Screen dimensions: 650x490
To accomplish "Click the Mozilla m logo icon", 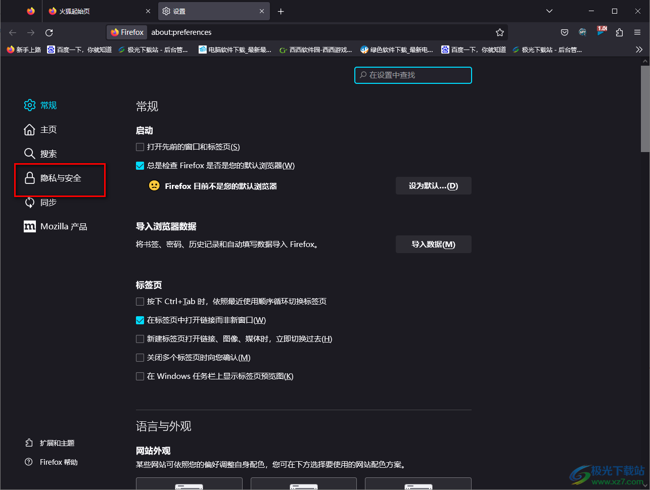I will click(30, 226).
